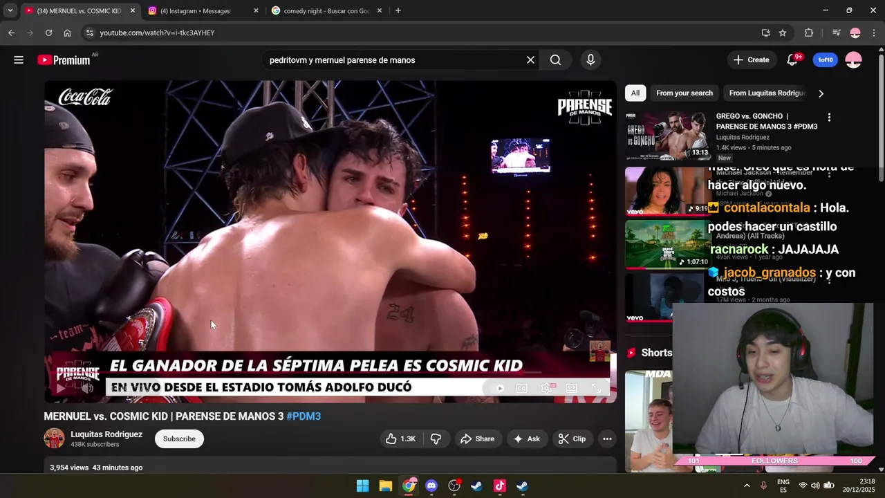This screenshot has width=885, height=498.
Task: Play or pause the video
Action: (61, 388)
